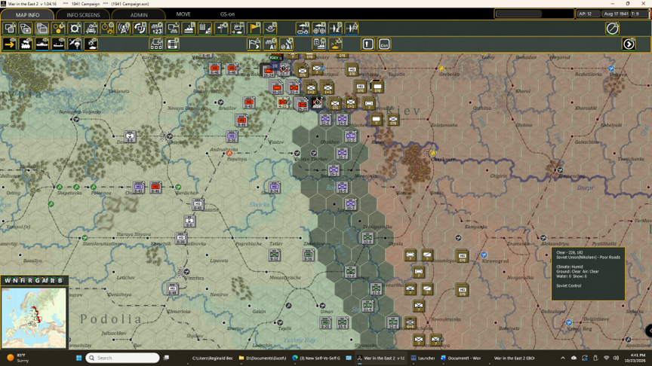Click the T: 9 turn counter

[638, 14]
